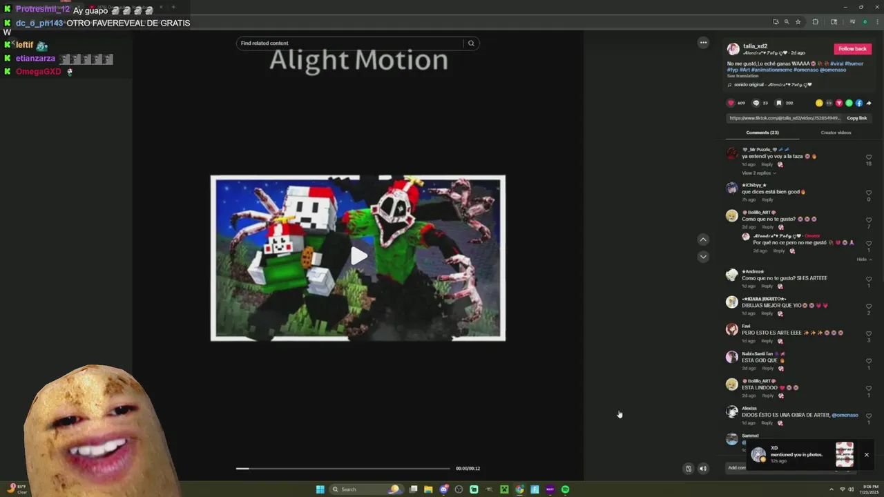Like Andrea's comment
The height and width of the screenshot is (497, 884).
pyautogui.click(x=869, y=280)
